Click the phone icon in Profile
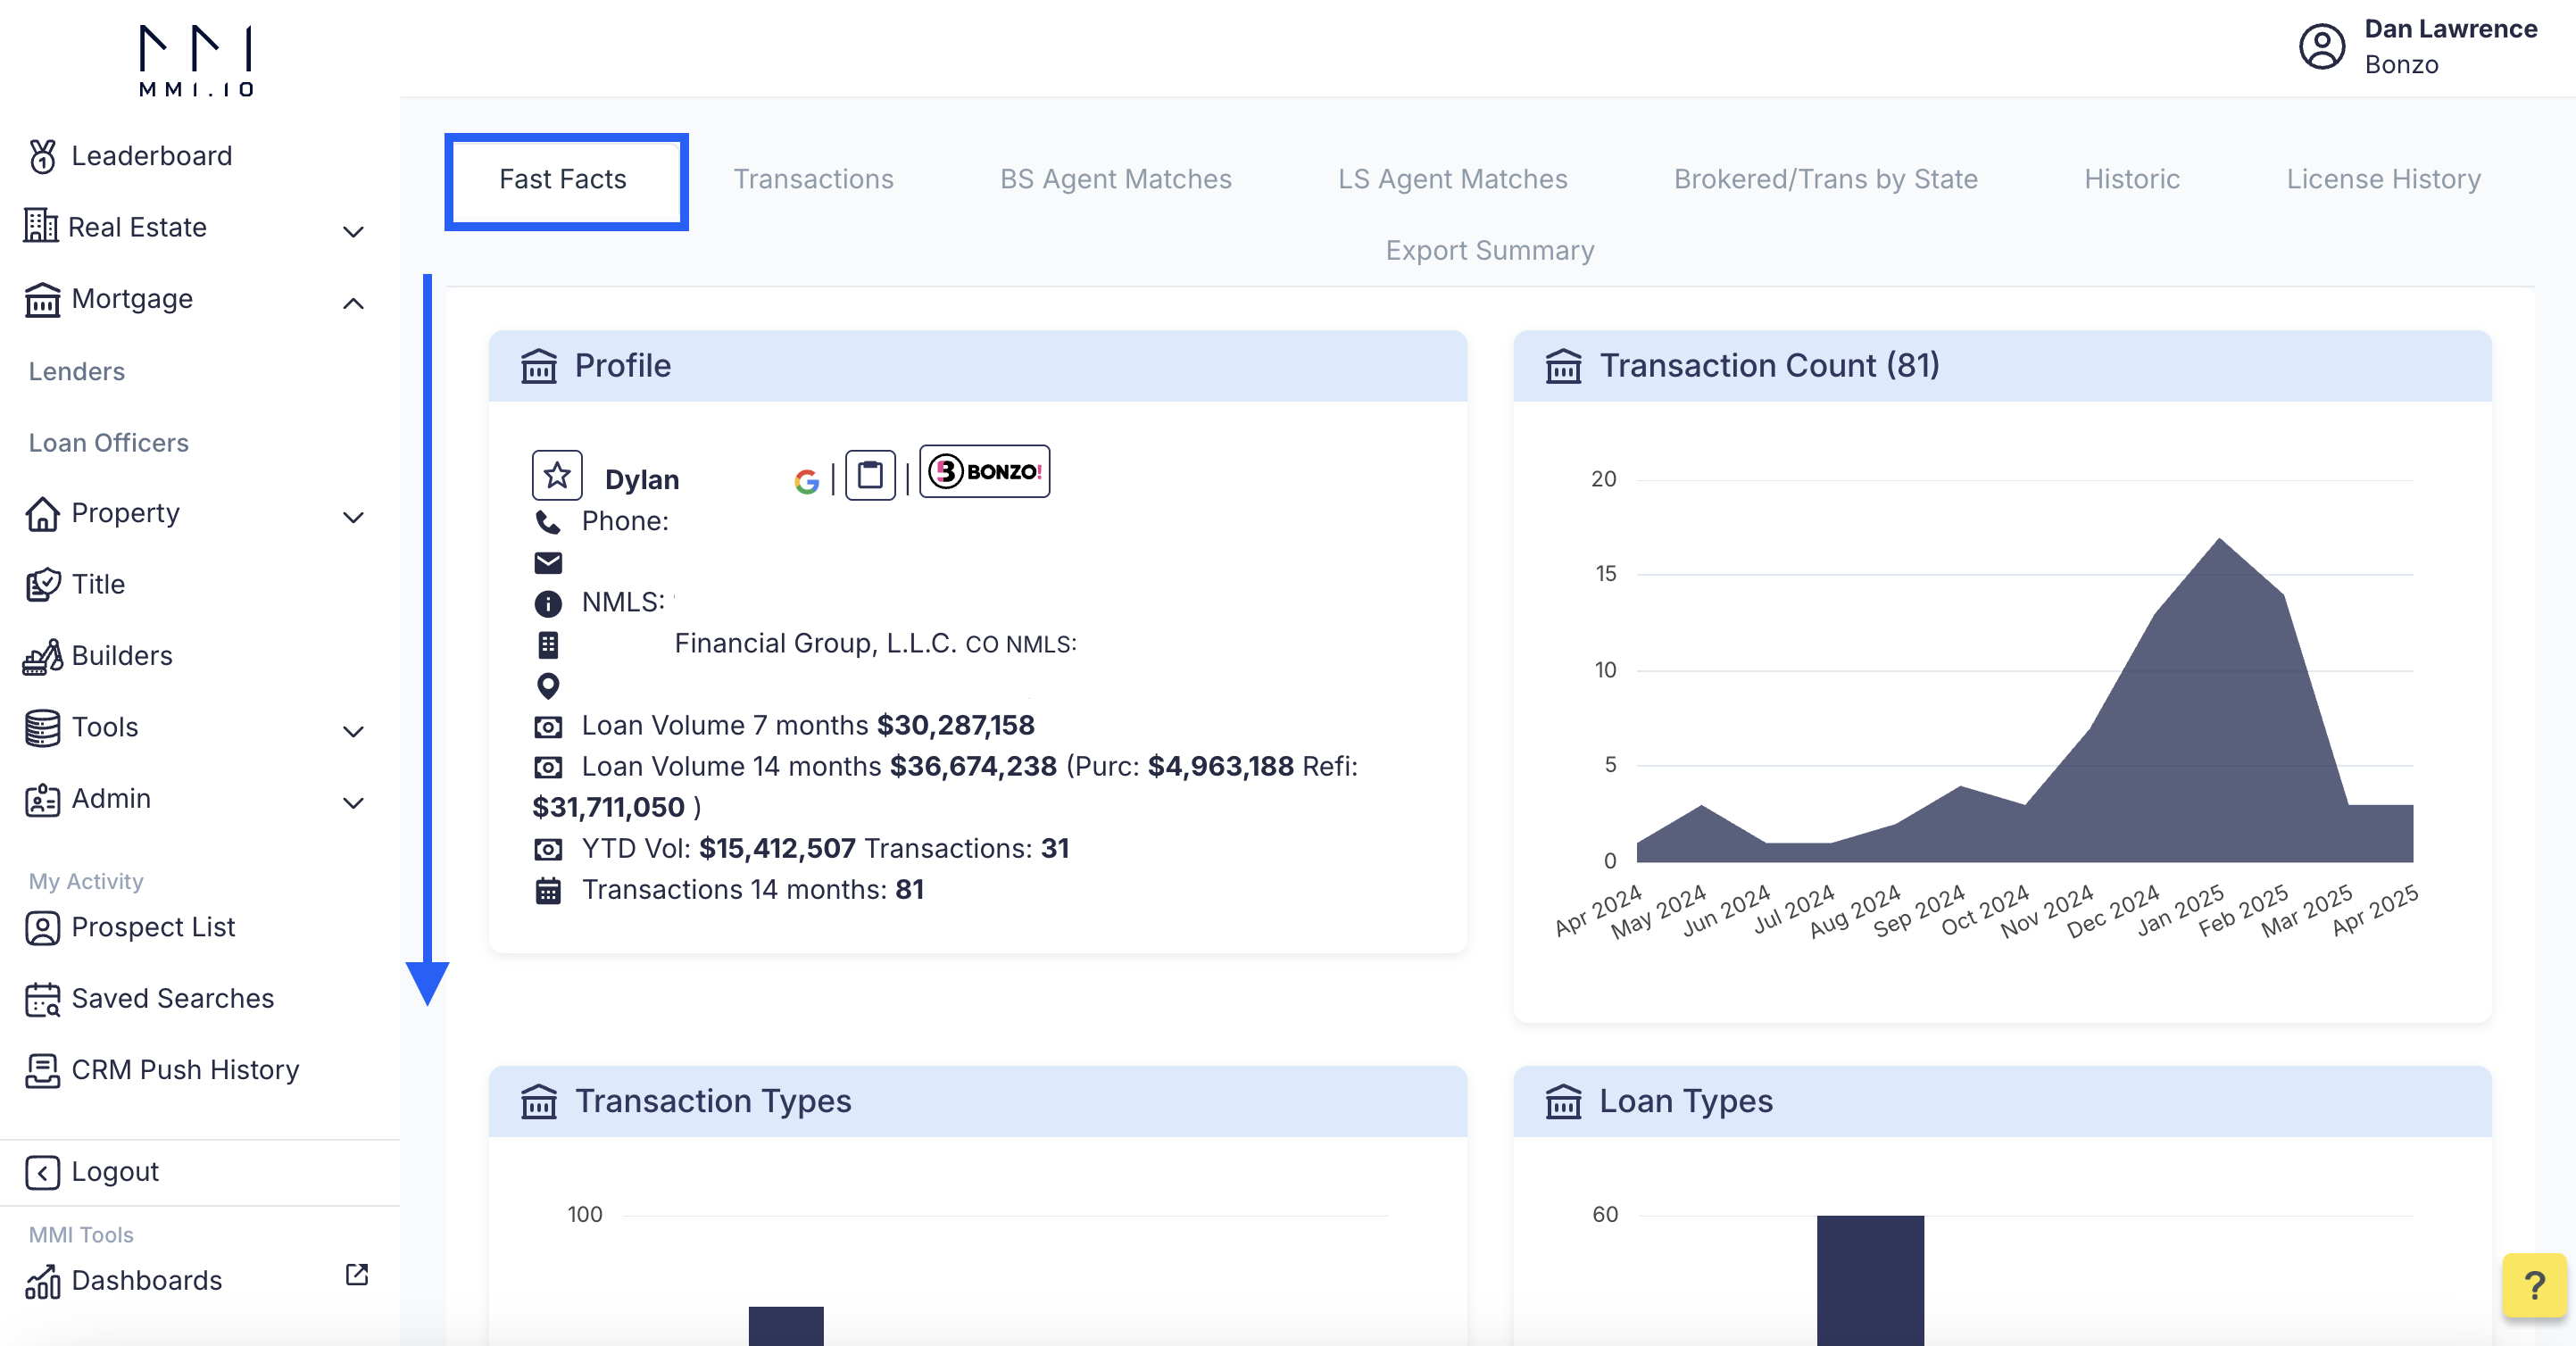Image resolution: width=2576 pixels, height=1346 pixels. [x=548, y=521]
